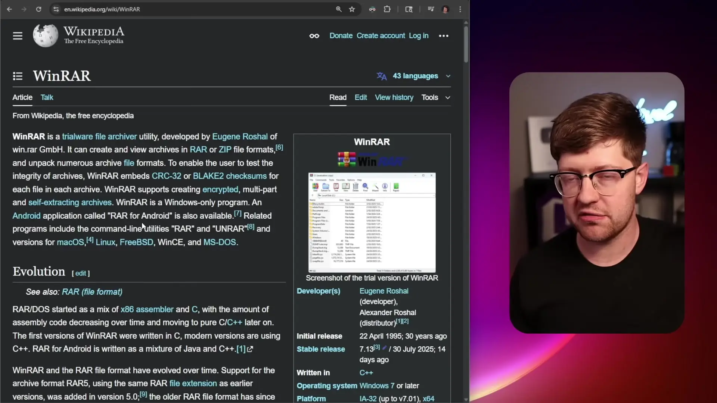The height and width of the screenshot is (403, 717).
Task: Open Wikipedia personal tools three-dot menu
Action: pos(444,36)
